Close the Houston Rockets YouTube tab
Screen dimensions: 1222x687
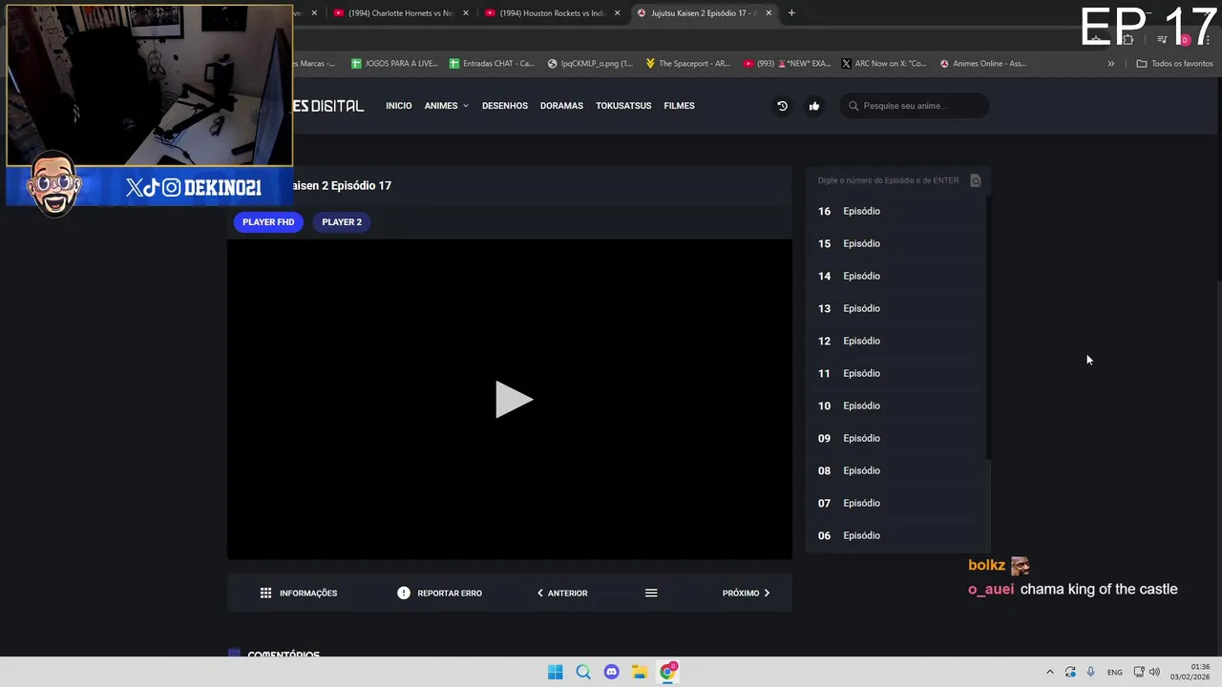[617, 13]
